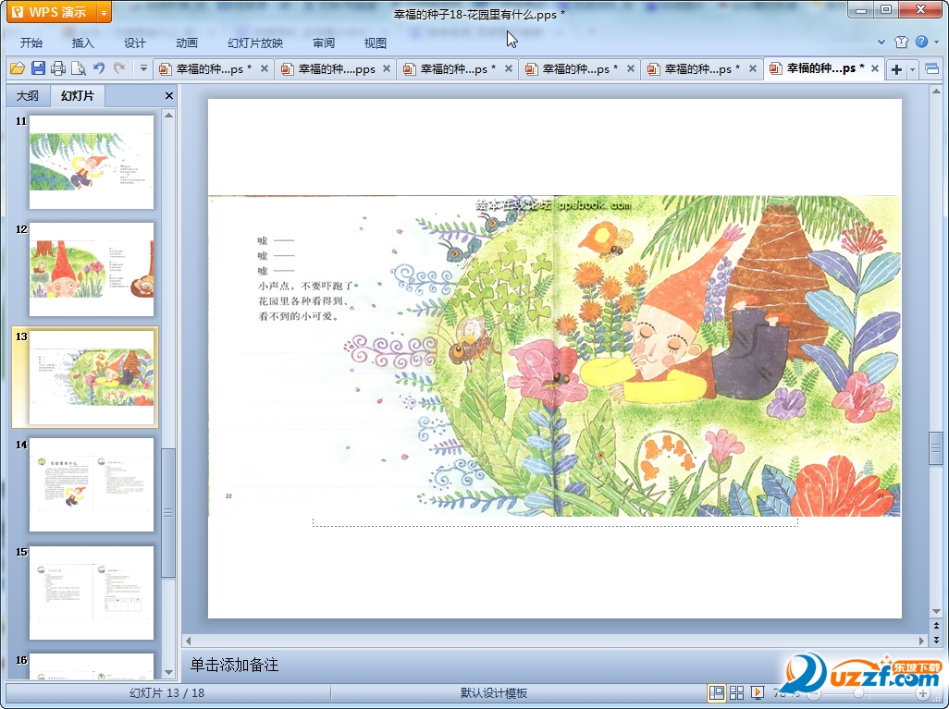Viewport: 949px width, 709px height.
Task: Open the 幻灯片放映 menu tab
Action: pos(254,43)
